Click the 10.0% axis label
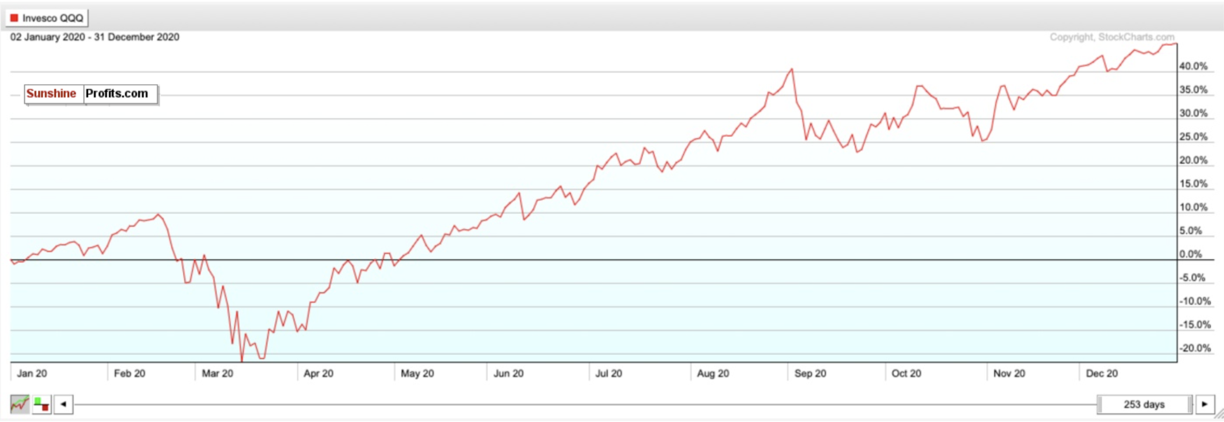Viewport: 1224px width, 422px height. [1194, 207]
